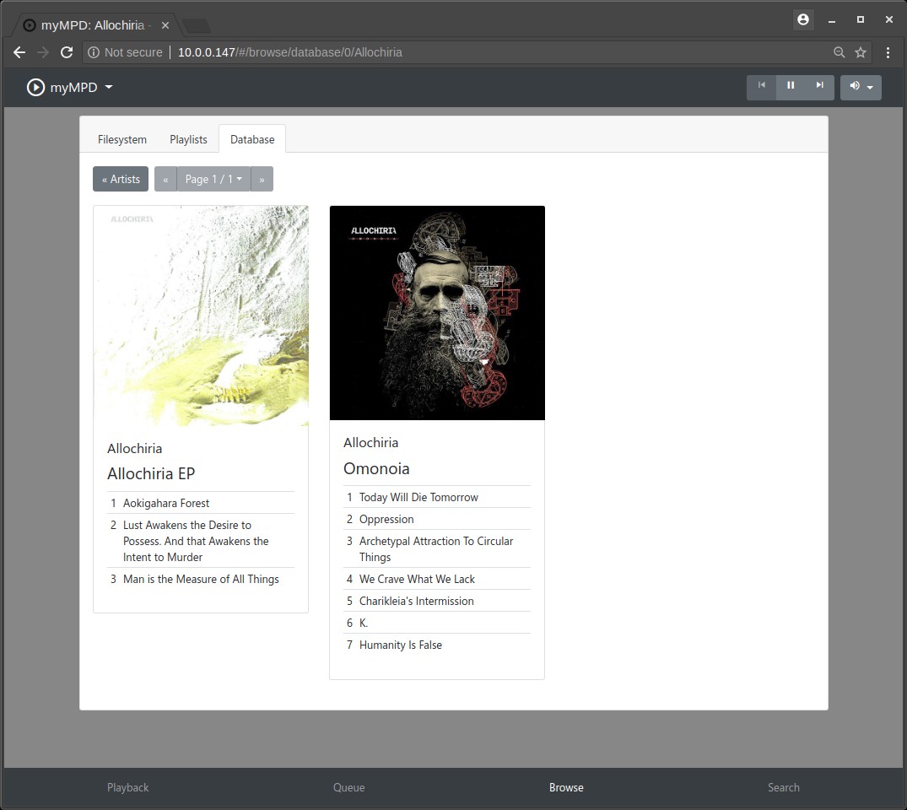This screenshot has height=810, width=907.
Task: Select track Humanity Is False
Action: (437, 645)
